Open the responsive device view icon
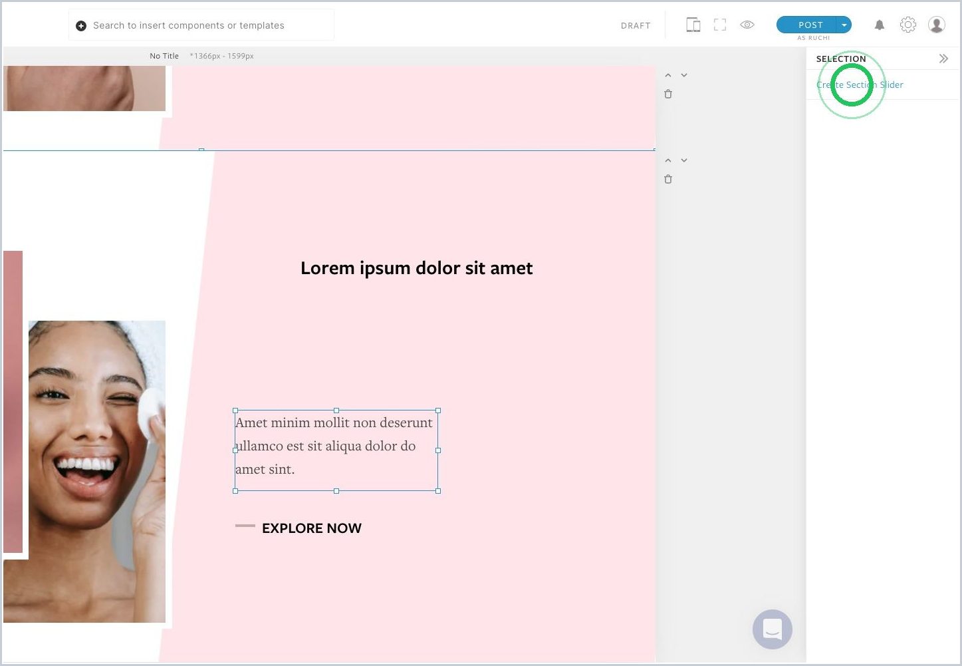 click(x=693, y=25)
